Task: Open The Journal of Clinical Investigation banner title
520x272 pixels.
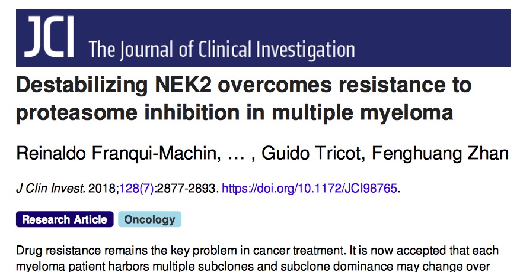Action: point(222,50)
